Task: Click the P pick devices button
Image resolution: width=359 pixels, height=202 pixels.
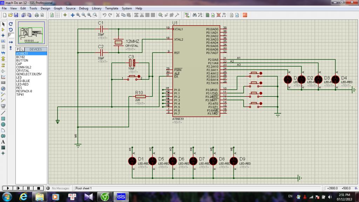Action: click(x=18, y=49)
